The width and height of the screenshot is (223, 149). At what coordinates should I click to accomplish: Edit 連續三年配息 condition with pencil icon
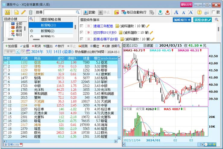click(148, 26)
